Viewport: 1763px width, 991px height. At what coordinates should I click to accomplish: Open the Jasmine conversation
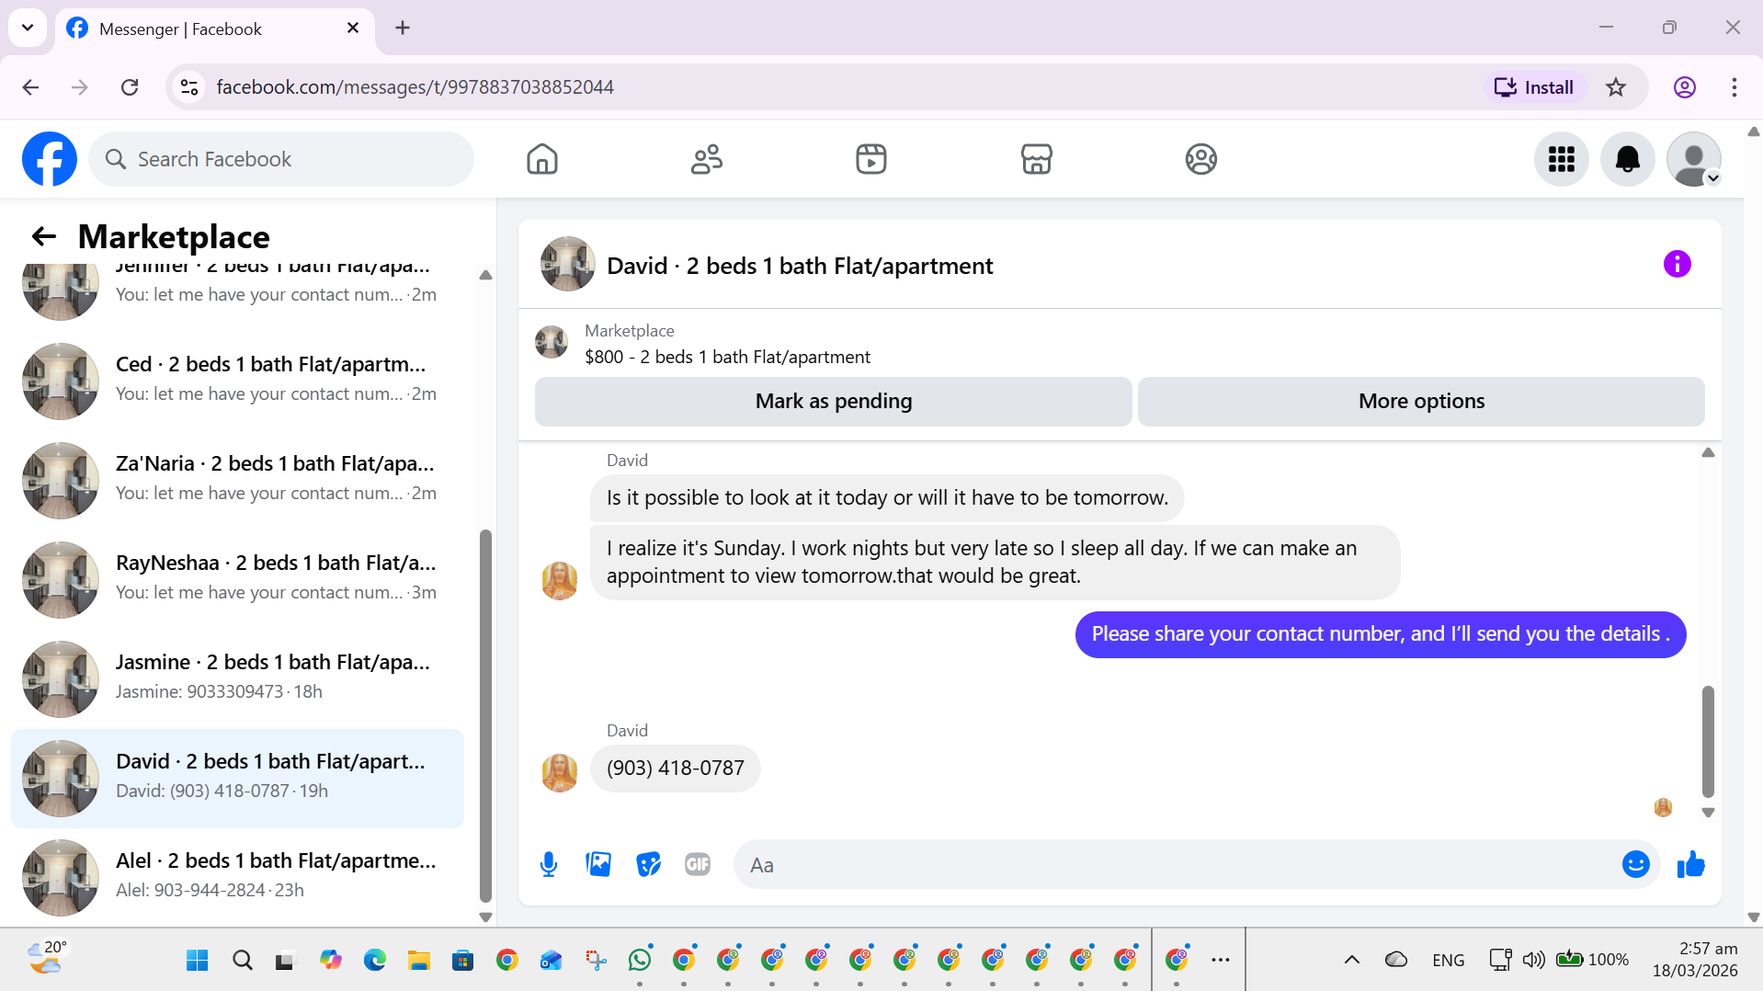(x=237, y=678)
